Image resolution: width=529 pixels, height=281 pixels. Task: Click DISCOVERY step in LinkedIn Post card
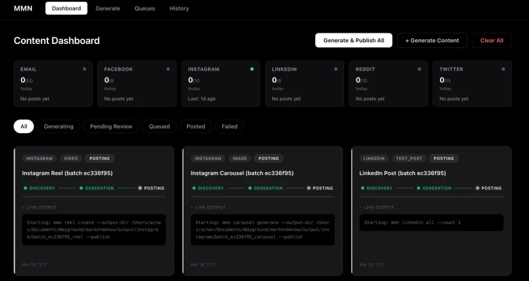(x=377, y=188)
